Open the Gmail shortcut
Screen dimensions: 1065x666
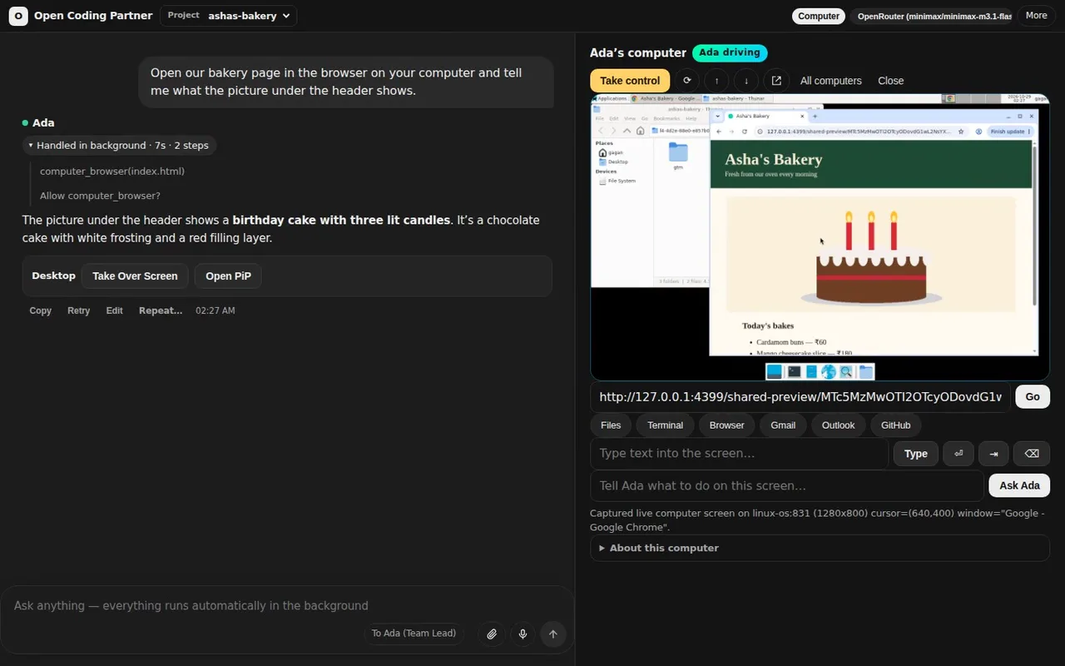click(783, 425)
